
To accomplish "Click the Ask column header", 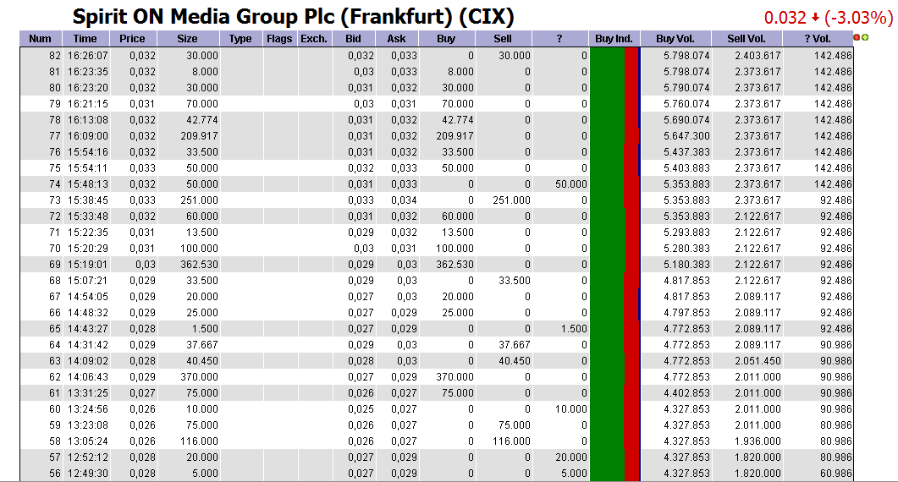I will pyautogui.click(x=396, y=39).
